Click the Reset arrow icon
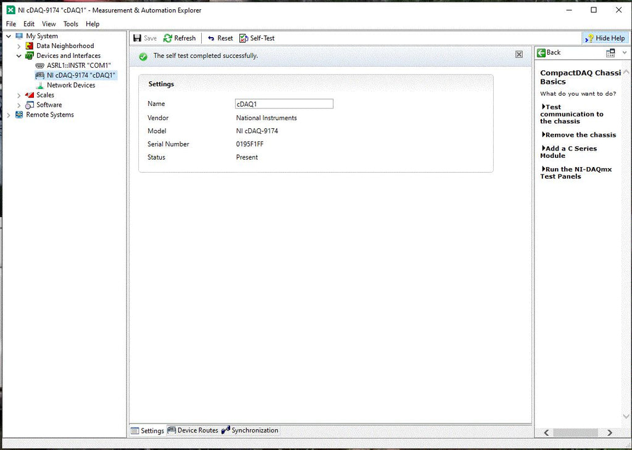The height and width of the screenshot is (450, 632). coord(211,38)
